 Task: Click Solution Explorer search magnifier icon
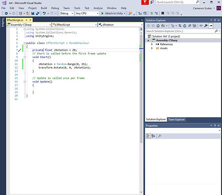(x=216, y=31)
